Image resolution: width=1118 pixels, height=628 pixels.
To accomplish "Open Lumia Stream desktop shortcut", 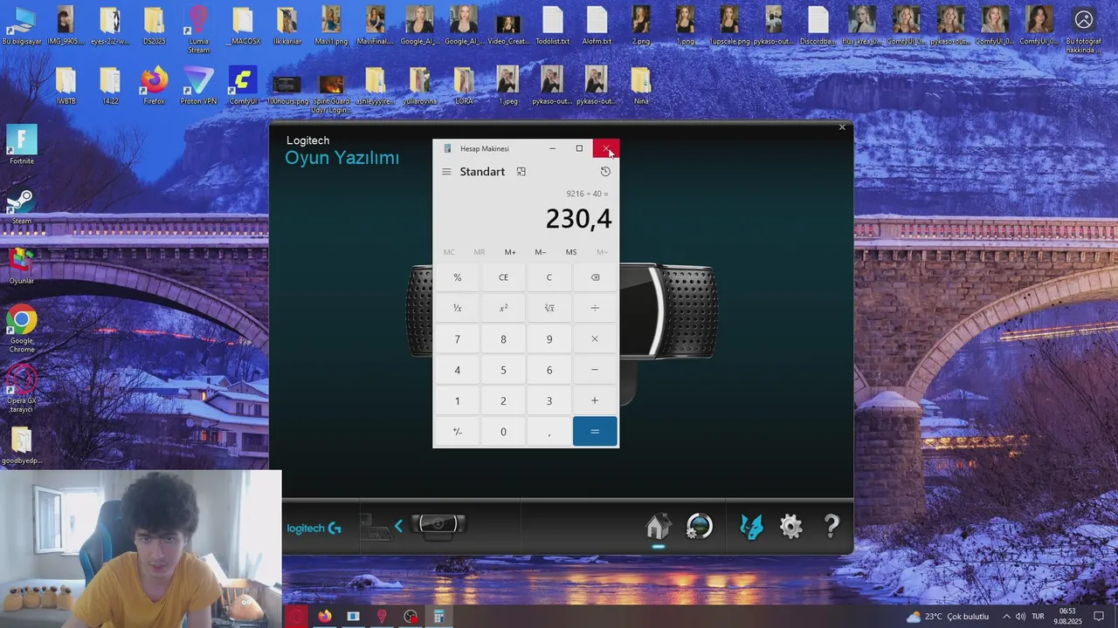I will coord(198,30).
